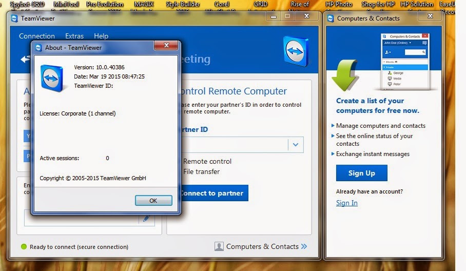Open Computers & Contacts from bottom bar
The width and height of the screenshot is (466, 271).
[x=262, y=246]
